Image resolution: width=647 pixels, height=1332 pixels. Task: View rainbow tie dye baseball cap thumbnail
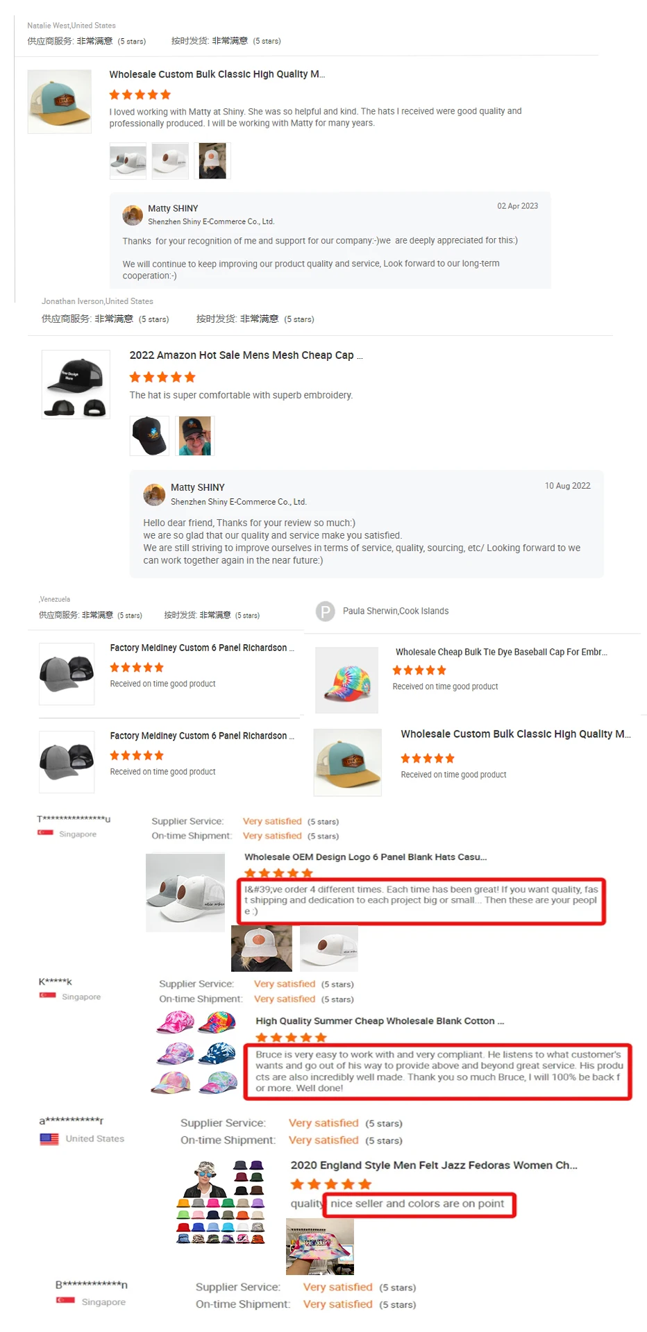tap(346, 680)
